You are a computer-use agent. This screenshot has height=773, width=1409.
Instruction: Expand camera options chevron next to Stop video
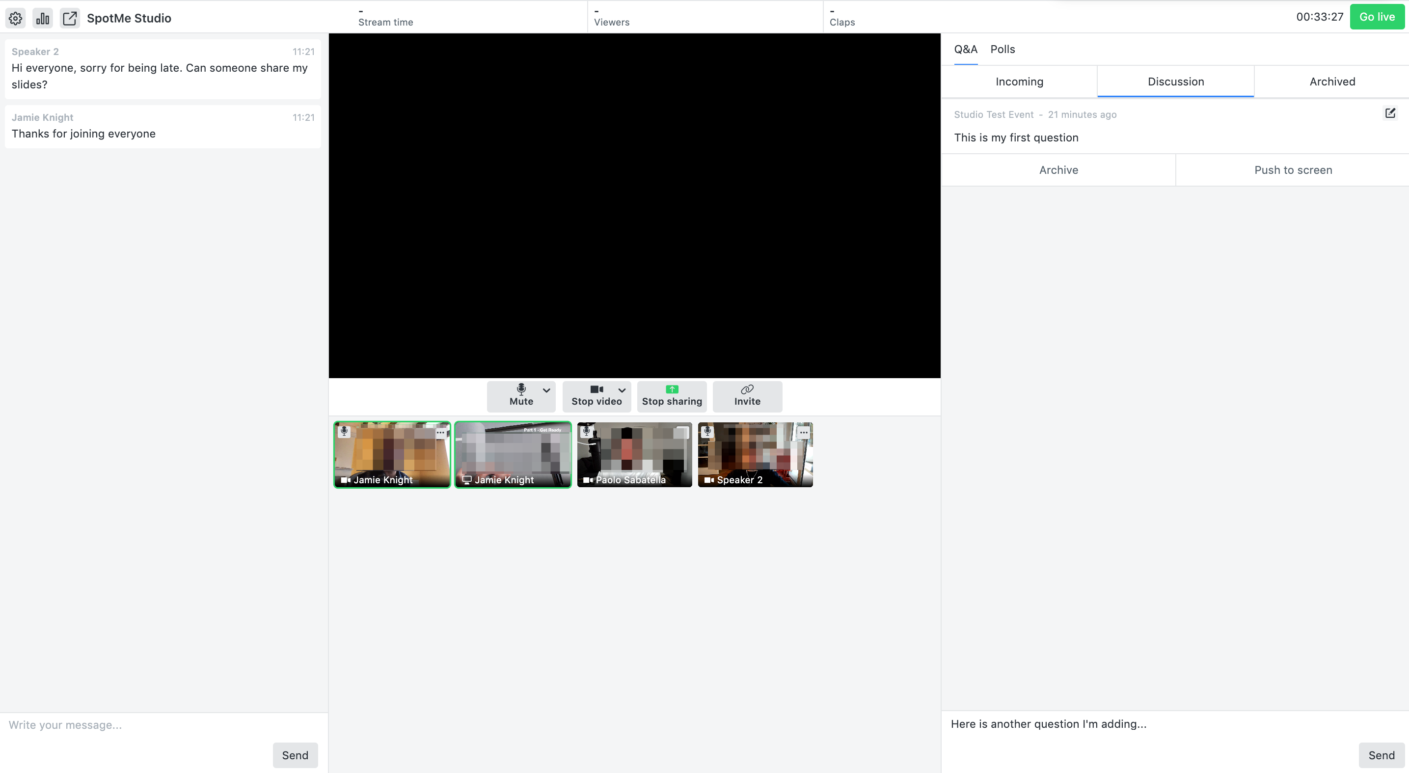[x=622, y=390]
